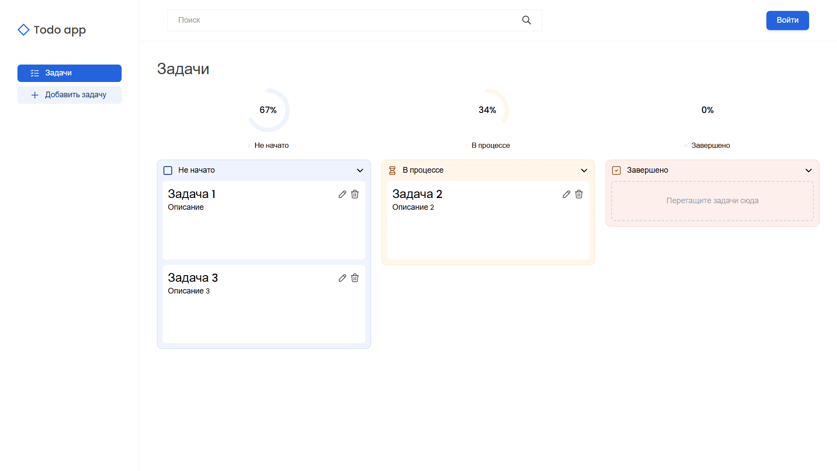Click the Перетащите задачи сюда drop zone
Image resolution: width=837 pixels, height=471 pixels.
(x=712, y=201)
